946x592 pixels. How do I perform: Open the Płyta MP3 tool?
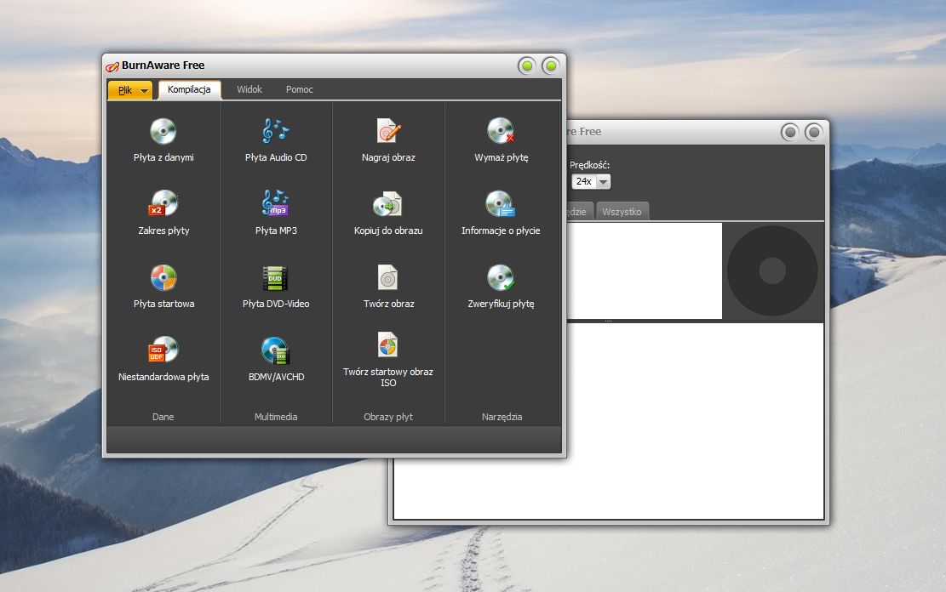(x=276, y=213)
